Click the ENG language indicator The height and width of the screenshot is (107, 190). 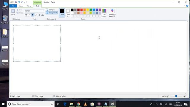[x=170, y=104]
